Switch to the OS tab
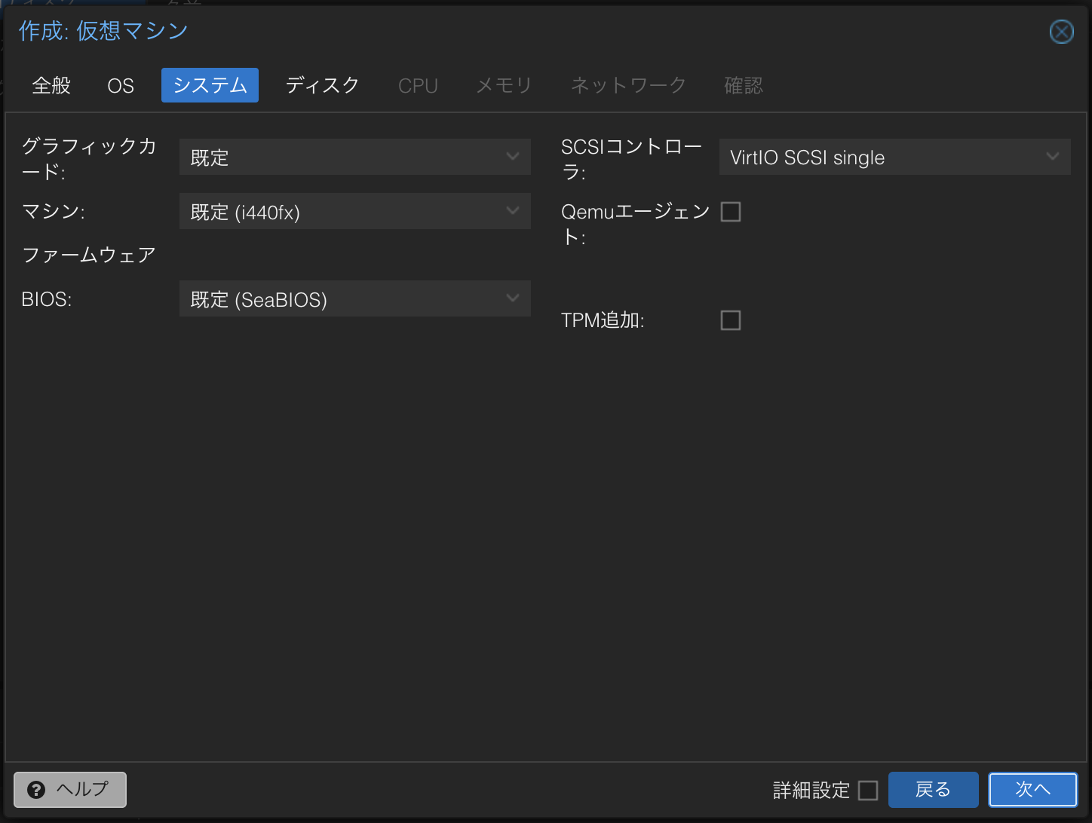The image size is (1092, 823). click(x=121, y=85)
